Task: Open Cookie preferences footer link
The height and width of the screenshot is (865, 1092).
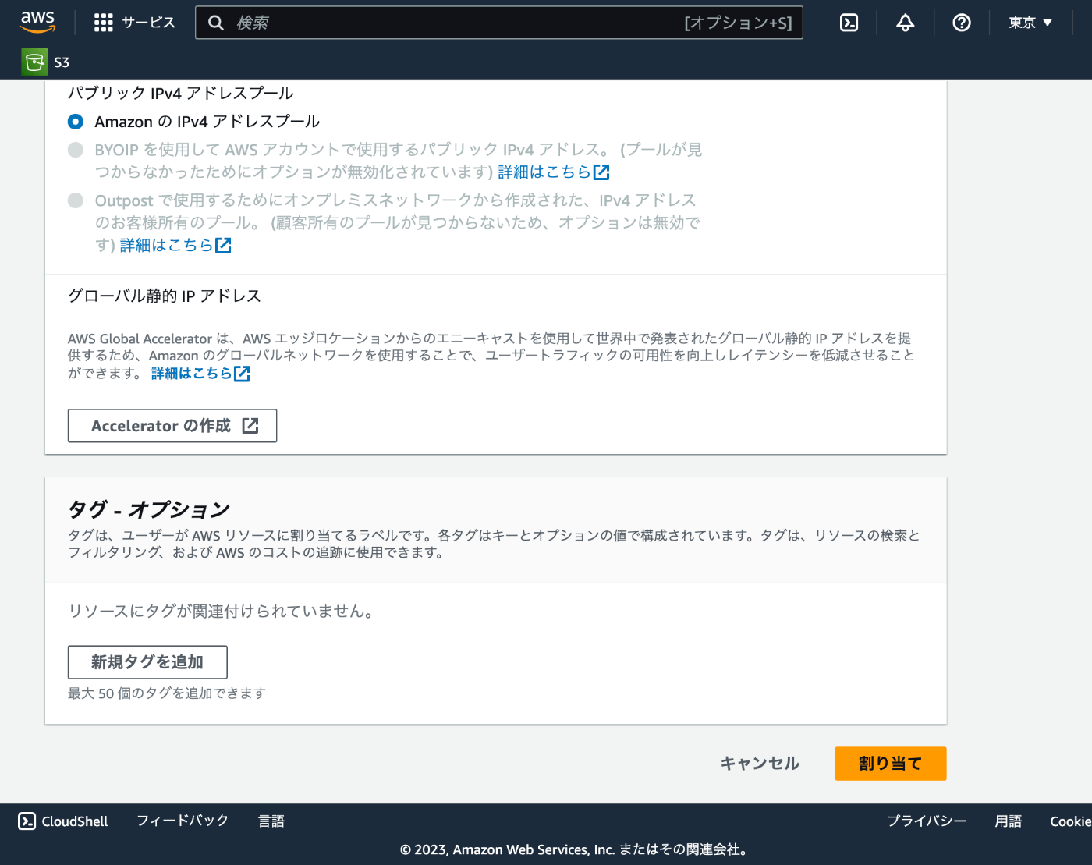Action: (x=1070, y=821)
